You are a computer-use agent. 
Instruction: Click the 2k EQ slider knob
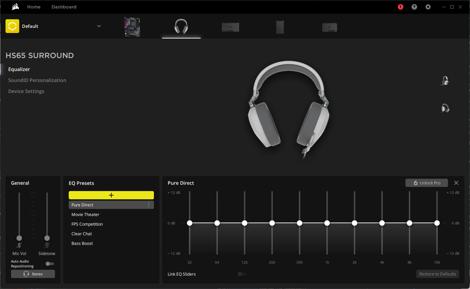(x=355, y=223)
